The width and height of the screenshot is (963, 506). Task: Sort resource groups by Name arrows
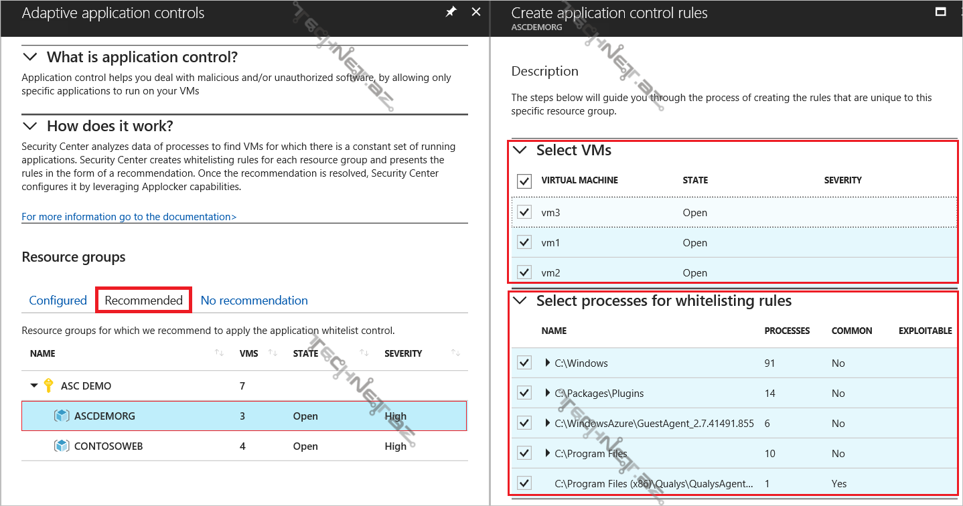[x=219, y=353]
